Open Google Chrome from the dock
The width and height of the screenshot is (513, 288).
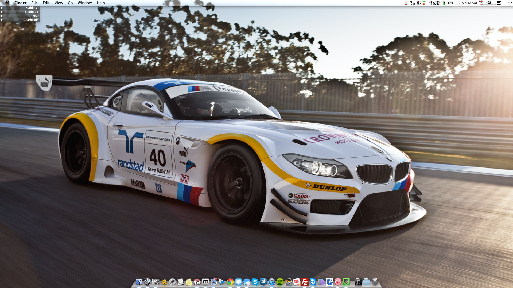click(x=230, y=282)
